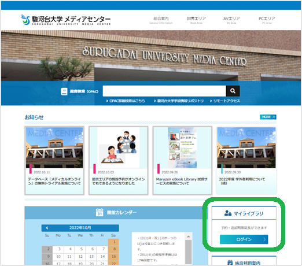302x266 pixels.
Task: Open the 2022.10.11 news card thumbnail
Action: [x=54, y=147]
